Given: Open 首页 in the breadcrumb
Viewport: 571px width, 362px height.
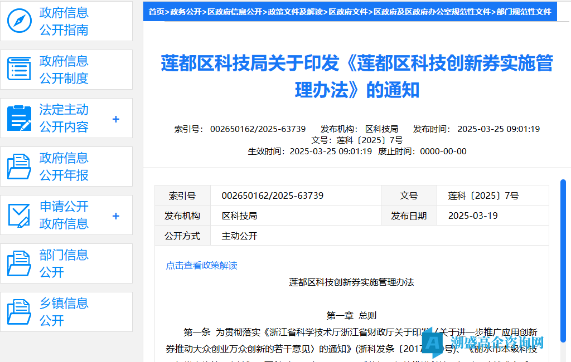Looking at the screenshot, I should click(156, 12).
